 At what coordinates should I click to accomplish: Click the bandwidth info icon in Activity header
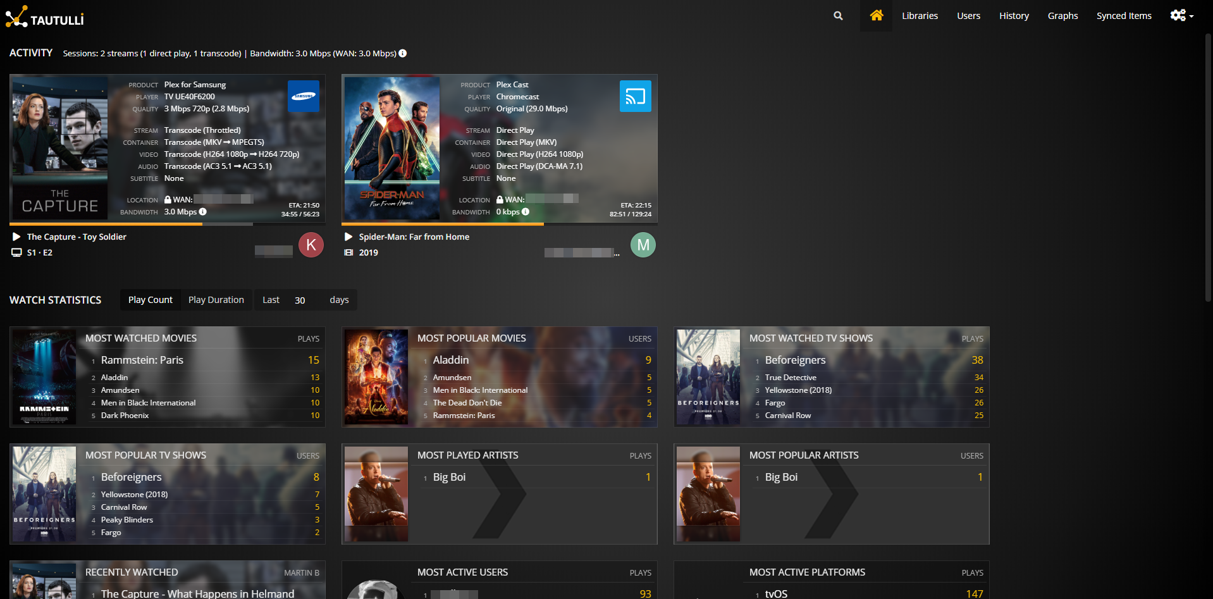point(403,54)
